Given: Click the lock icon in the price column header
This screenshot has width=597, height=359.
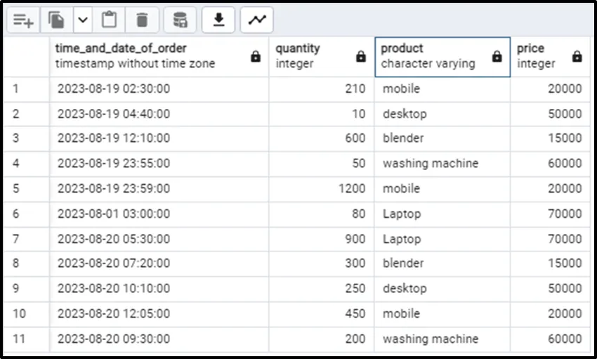Looking at the screenshot, I should click(577, 56).
